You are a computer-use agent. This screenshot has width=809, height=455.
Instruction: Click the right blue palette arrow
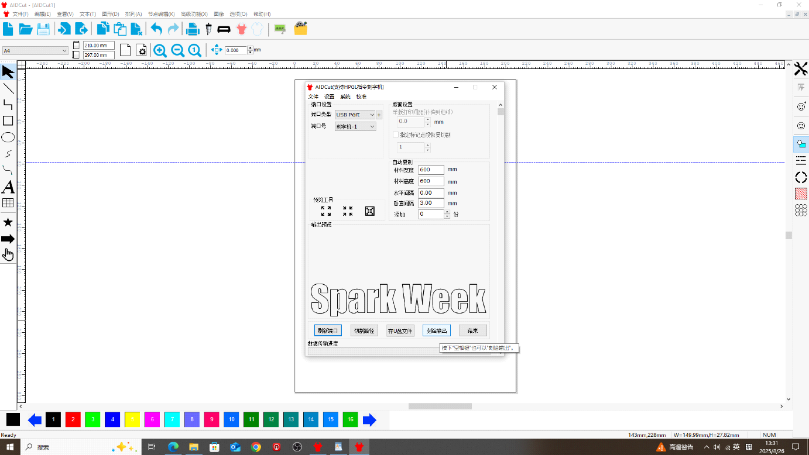[369, 420]
